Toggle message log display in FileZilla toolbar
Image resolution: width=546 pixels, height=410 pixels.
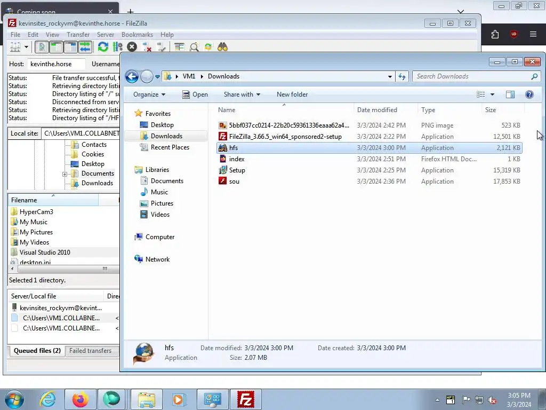(x=42, y=47)
